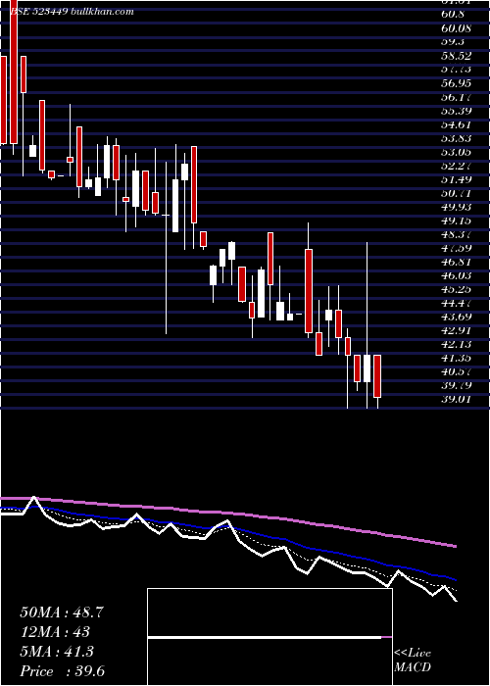Select the 44.47 price axis value

click(x=456, y=303)
